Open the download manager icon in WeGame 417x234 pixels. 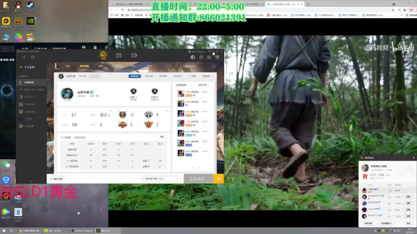tap(210, 57)
